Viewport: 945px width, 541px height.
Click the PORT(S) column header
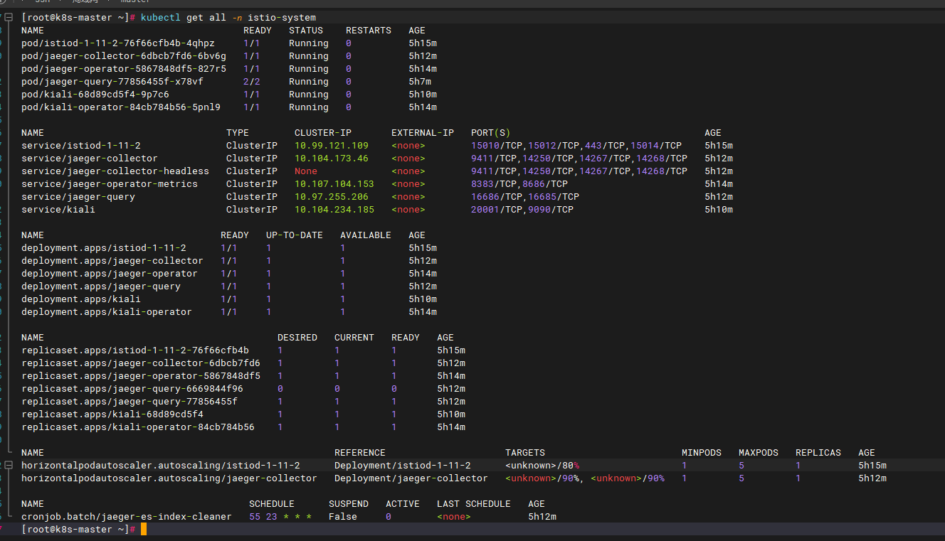tap(491, 132)
